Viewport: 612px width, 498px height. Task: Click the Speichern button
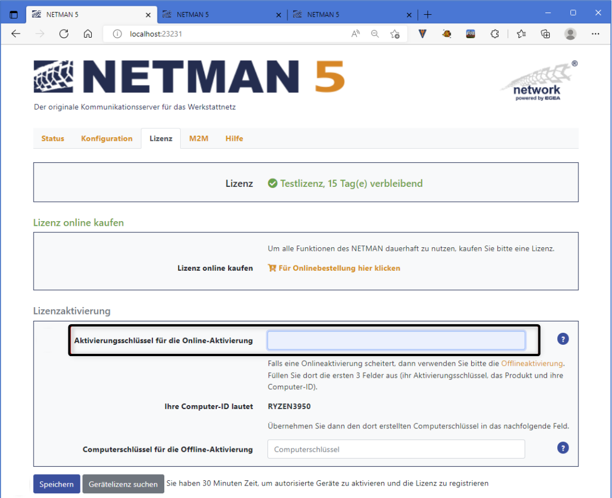[x=56, y=484]
